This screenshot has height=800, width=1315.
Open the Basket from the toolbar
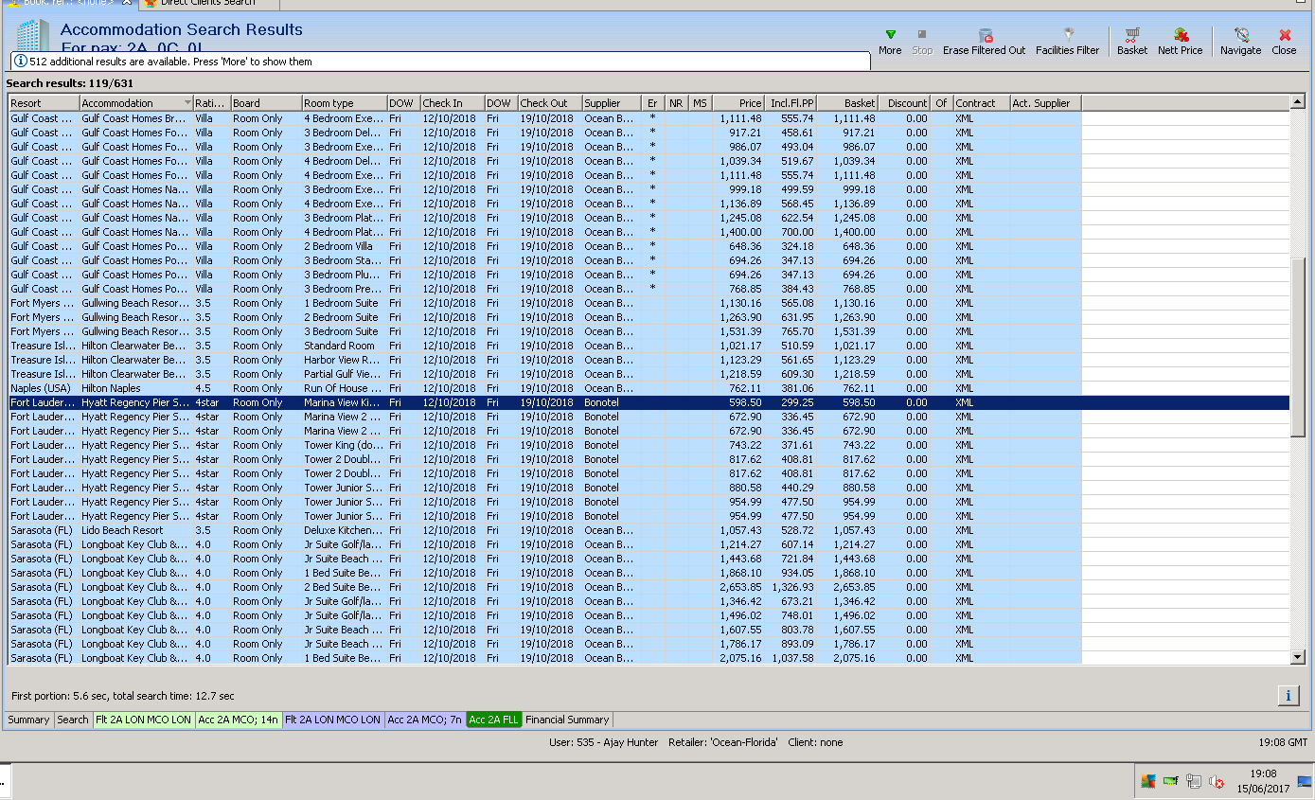coord(1131,36)
